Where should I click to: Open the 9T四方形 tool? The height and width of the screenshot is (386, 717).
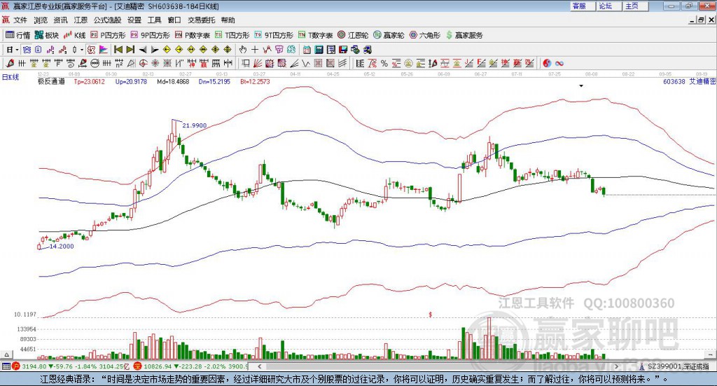pyautogui.click(x=274, y=35)
